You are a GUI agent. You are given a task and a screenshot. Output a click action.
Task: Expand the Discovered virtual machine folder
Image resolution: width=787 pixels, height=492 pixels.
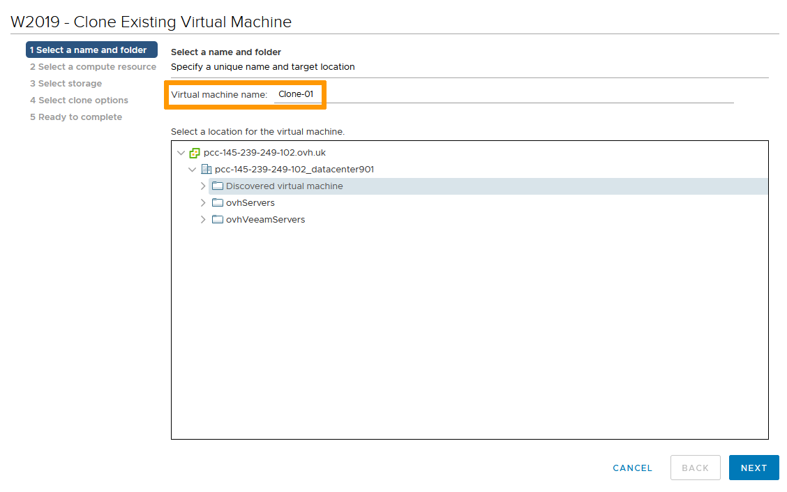[203, 186]
